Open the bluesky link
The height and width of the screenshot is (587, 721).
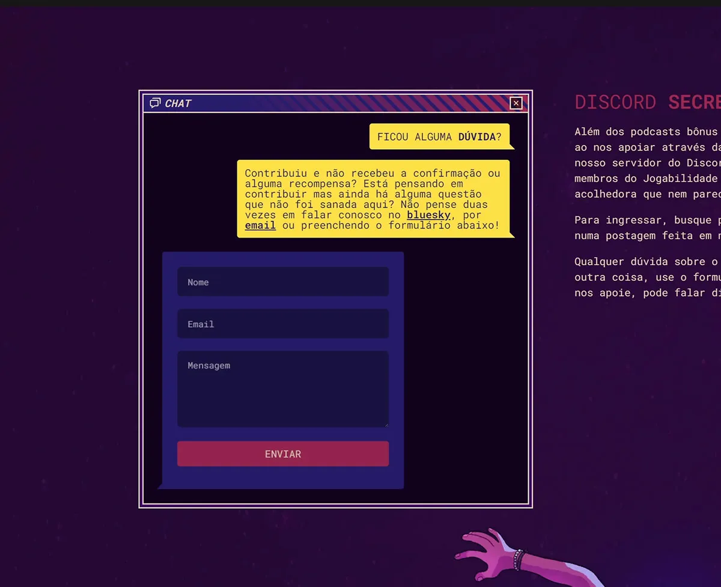tap(428, 215)
